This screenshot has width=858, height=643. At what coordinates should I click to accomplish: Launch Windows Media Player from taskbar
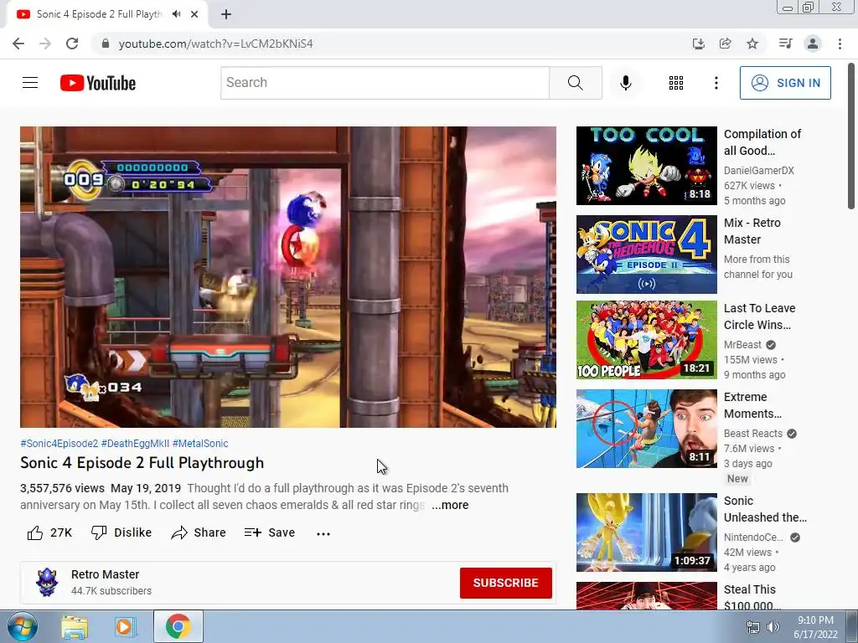126,627
